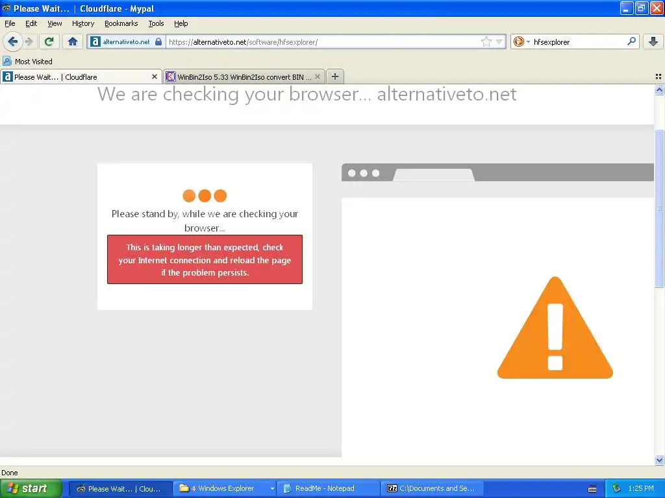
Task: Click the network tray icon beside the clock
Action: (x=616, y=488)
